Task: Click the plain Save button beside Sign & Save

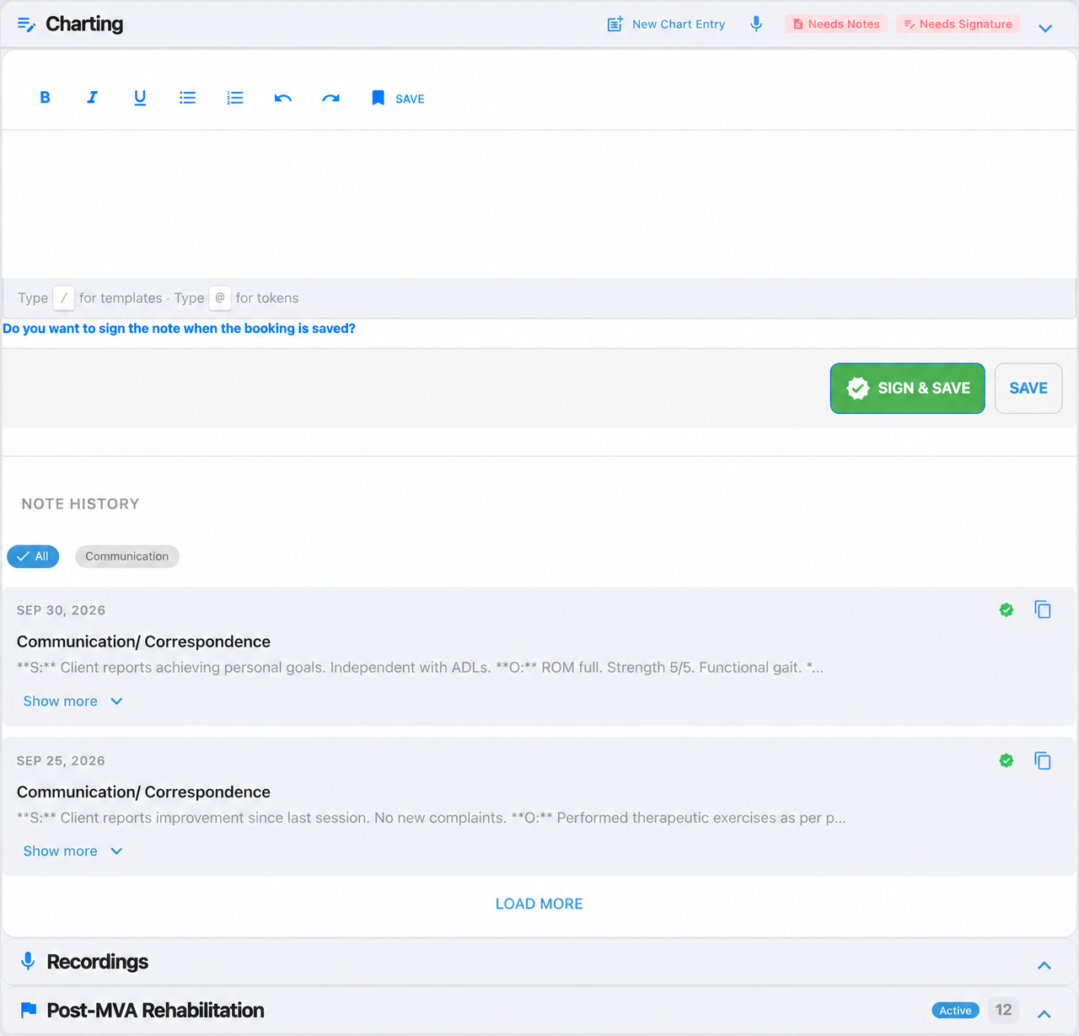Action: tap(1028, 388)
